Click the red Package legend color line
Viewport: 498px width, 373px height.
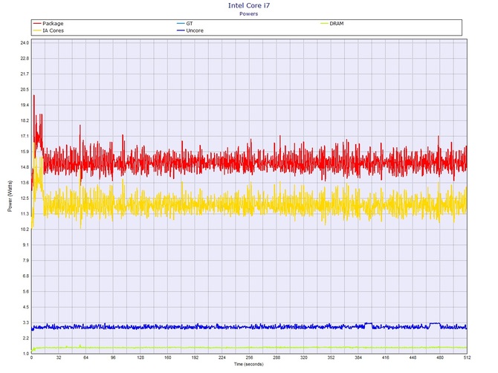pyautogui.click(x=37, y=24)
